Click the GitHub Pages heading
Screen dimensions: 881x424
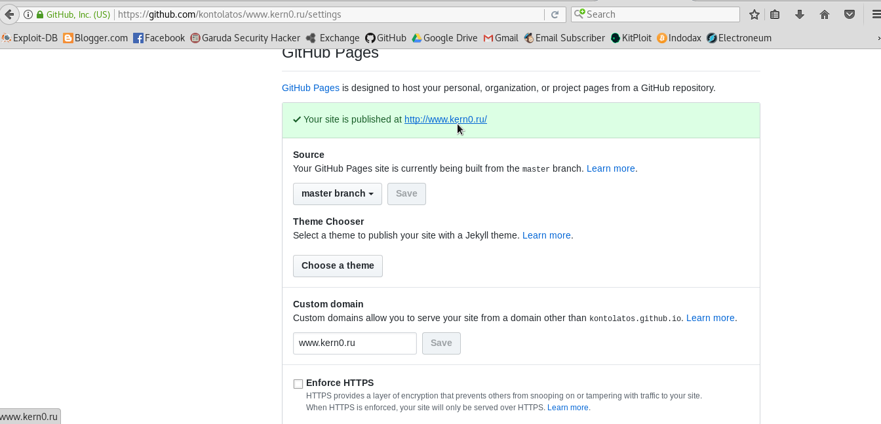(330, 53)
